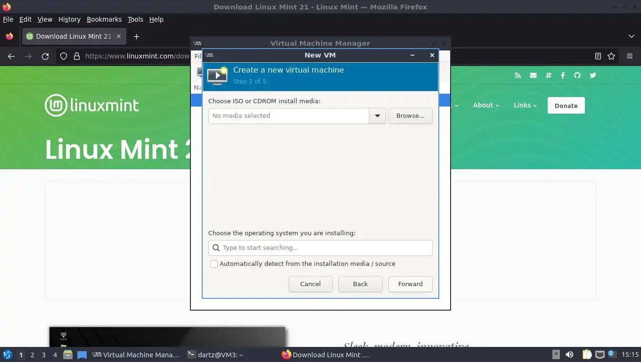Click the operating system search field
Screen dimensions: 641x362
[x=320, y=248]
